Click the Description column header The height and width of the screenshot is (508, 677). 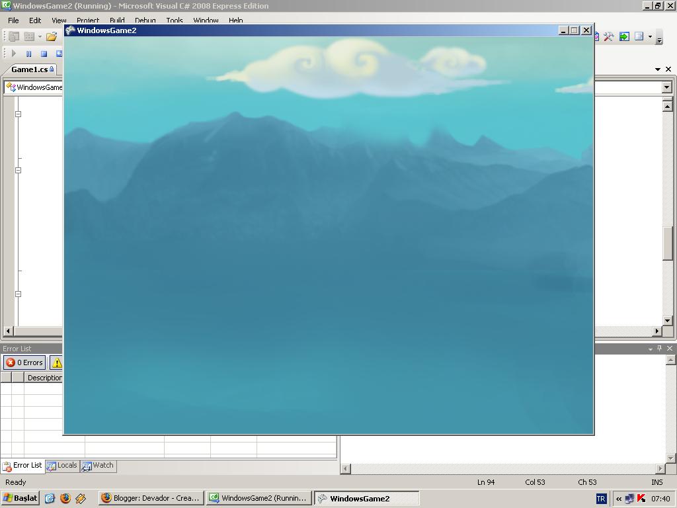coord(44,378)
